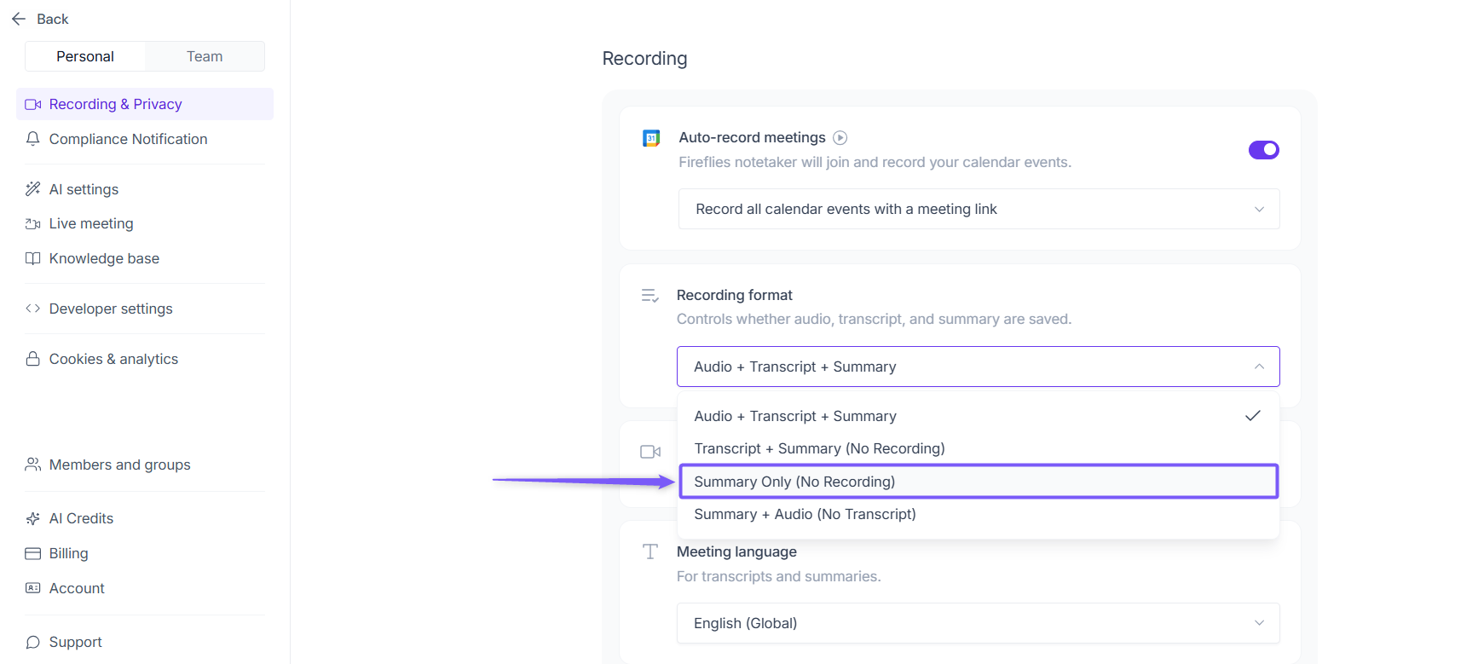
Task: Pick Summary + Audio (No Transcript)
Action: tap(805, 514)
